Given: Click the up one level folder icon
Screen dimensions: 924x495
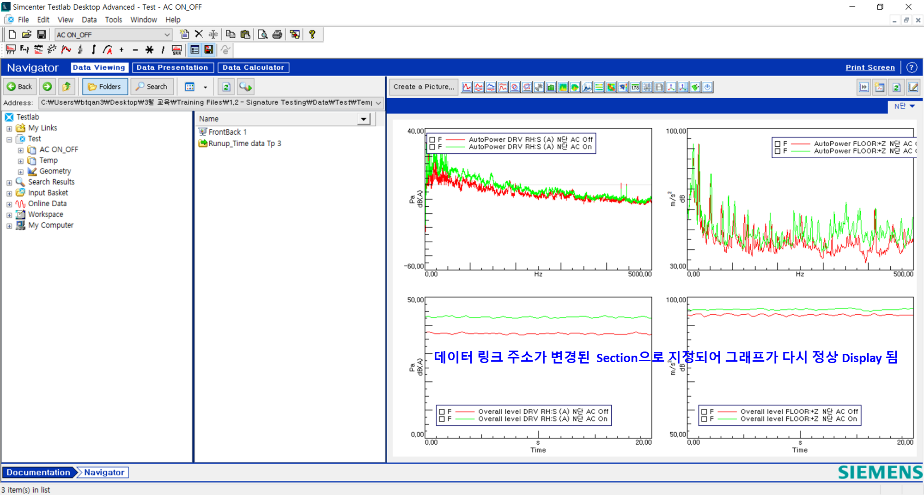Looking at the screenshot, I should point(67,86).
